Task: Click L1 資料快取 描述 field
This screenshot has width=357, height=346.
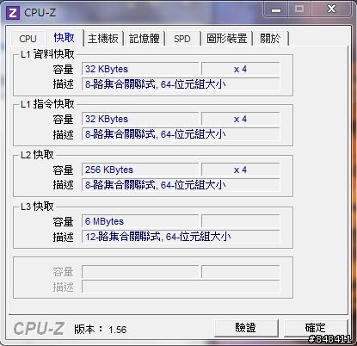Action: tap(181, 84)
